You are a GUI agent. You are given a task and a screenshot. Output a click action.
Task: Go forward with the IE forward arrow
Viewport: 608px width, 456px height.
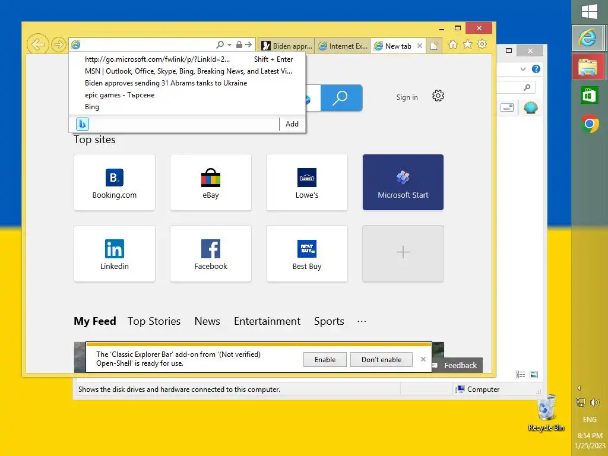59,45
